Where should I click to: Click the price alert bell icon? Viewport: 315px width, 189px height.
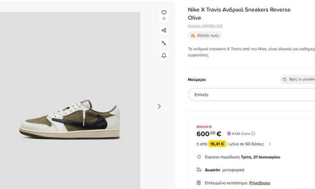click(x=164, y=56)
